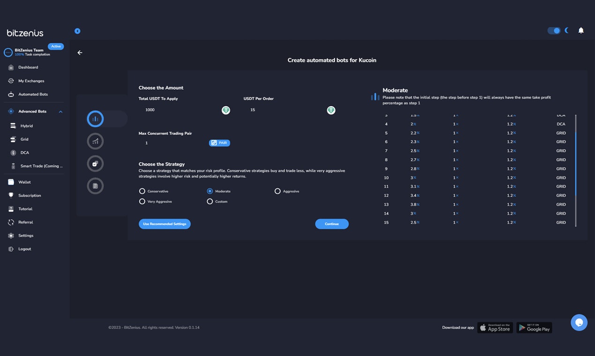This screenshot has height=356, width=595.
Task: Select wizard step one amount icon
Action: pyautogui.click(x=95, y=119)
